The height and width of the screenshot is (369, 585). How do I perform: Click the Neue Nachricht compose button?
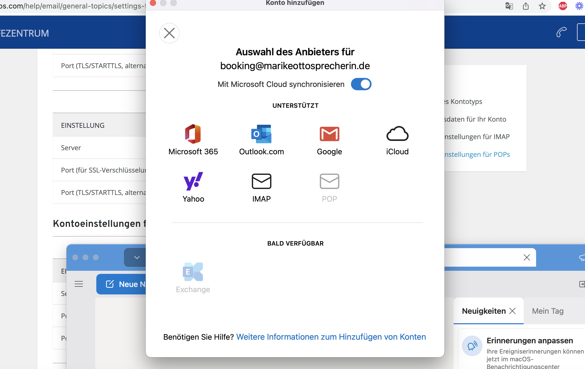coord(121,284)
